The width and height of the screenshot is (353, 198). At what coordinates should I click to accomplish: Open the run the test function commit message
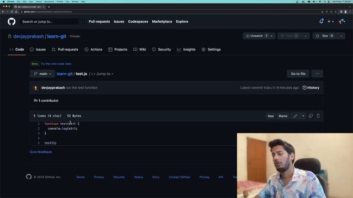82,88
